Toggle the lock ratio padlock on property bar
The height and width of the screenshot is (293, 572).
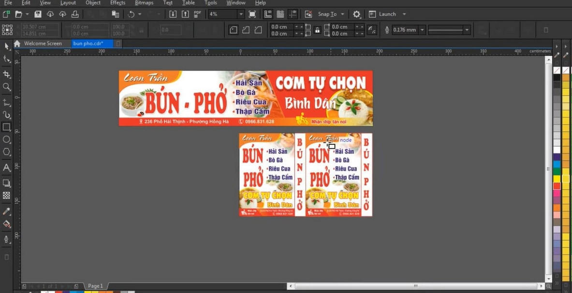[318, 30]
